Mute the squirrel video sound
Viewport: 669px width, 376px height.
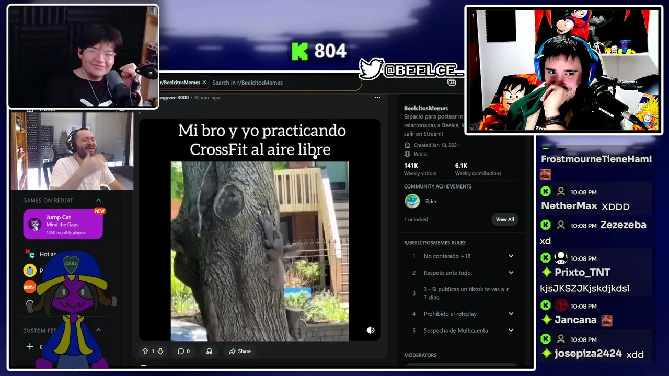tap(371, 330)
